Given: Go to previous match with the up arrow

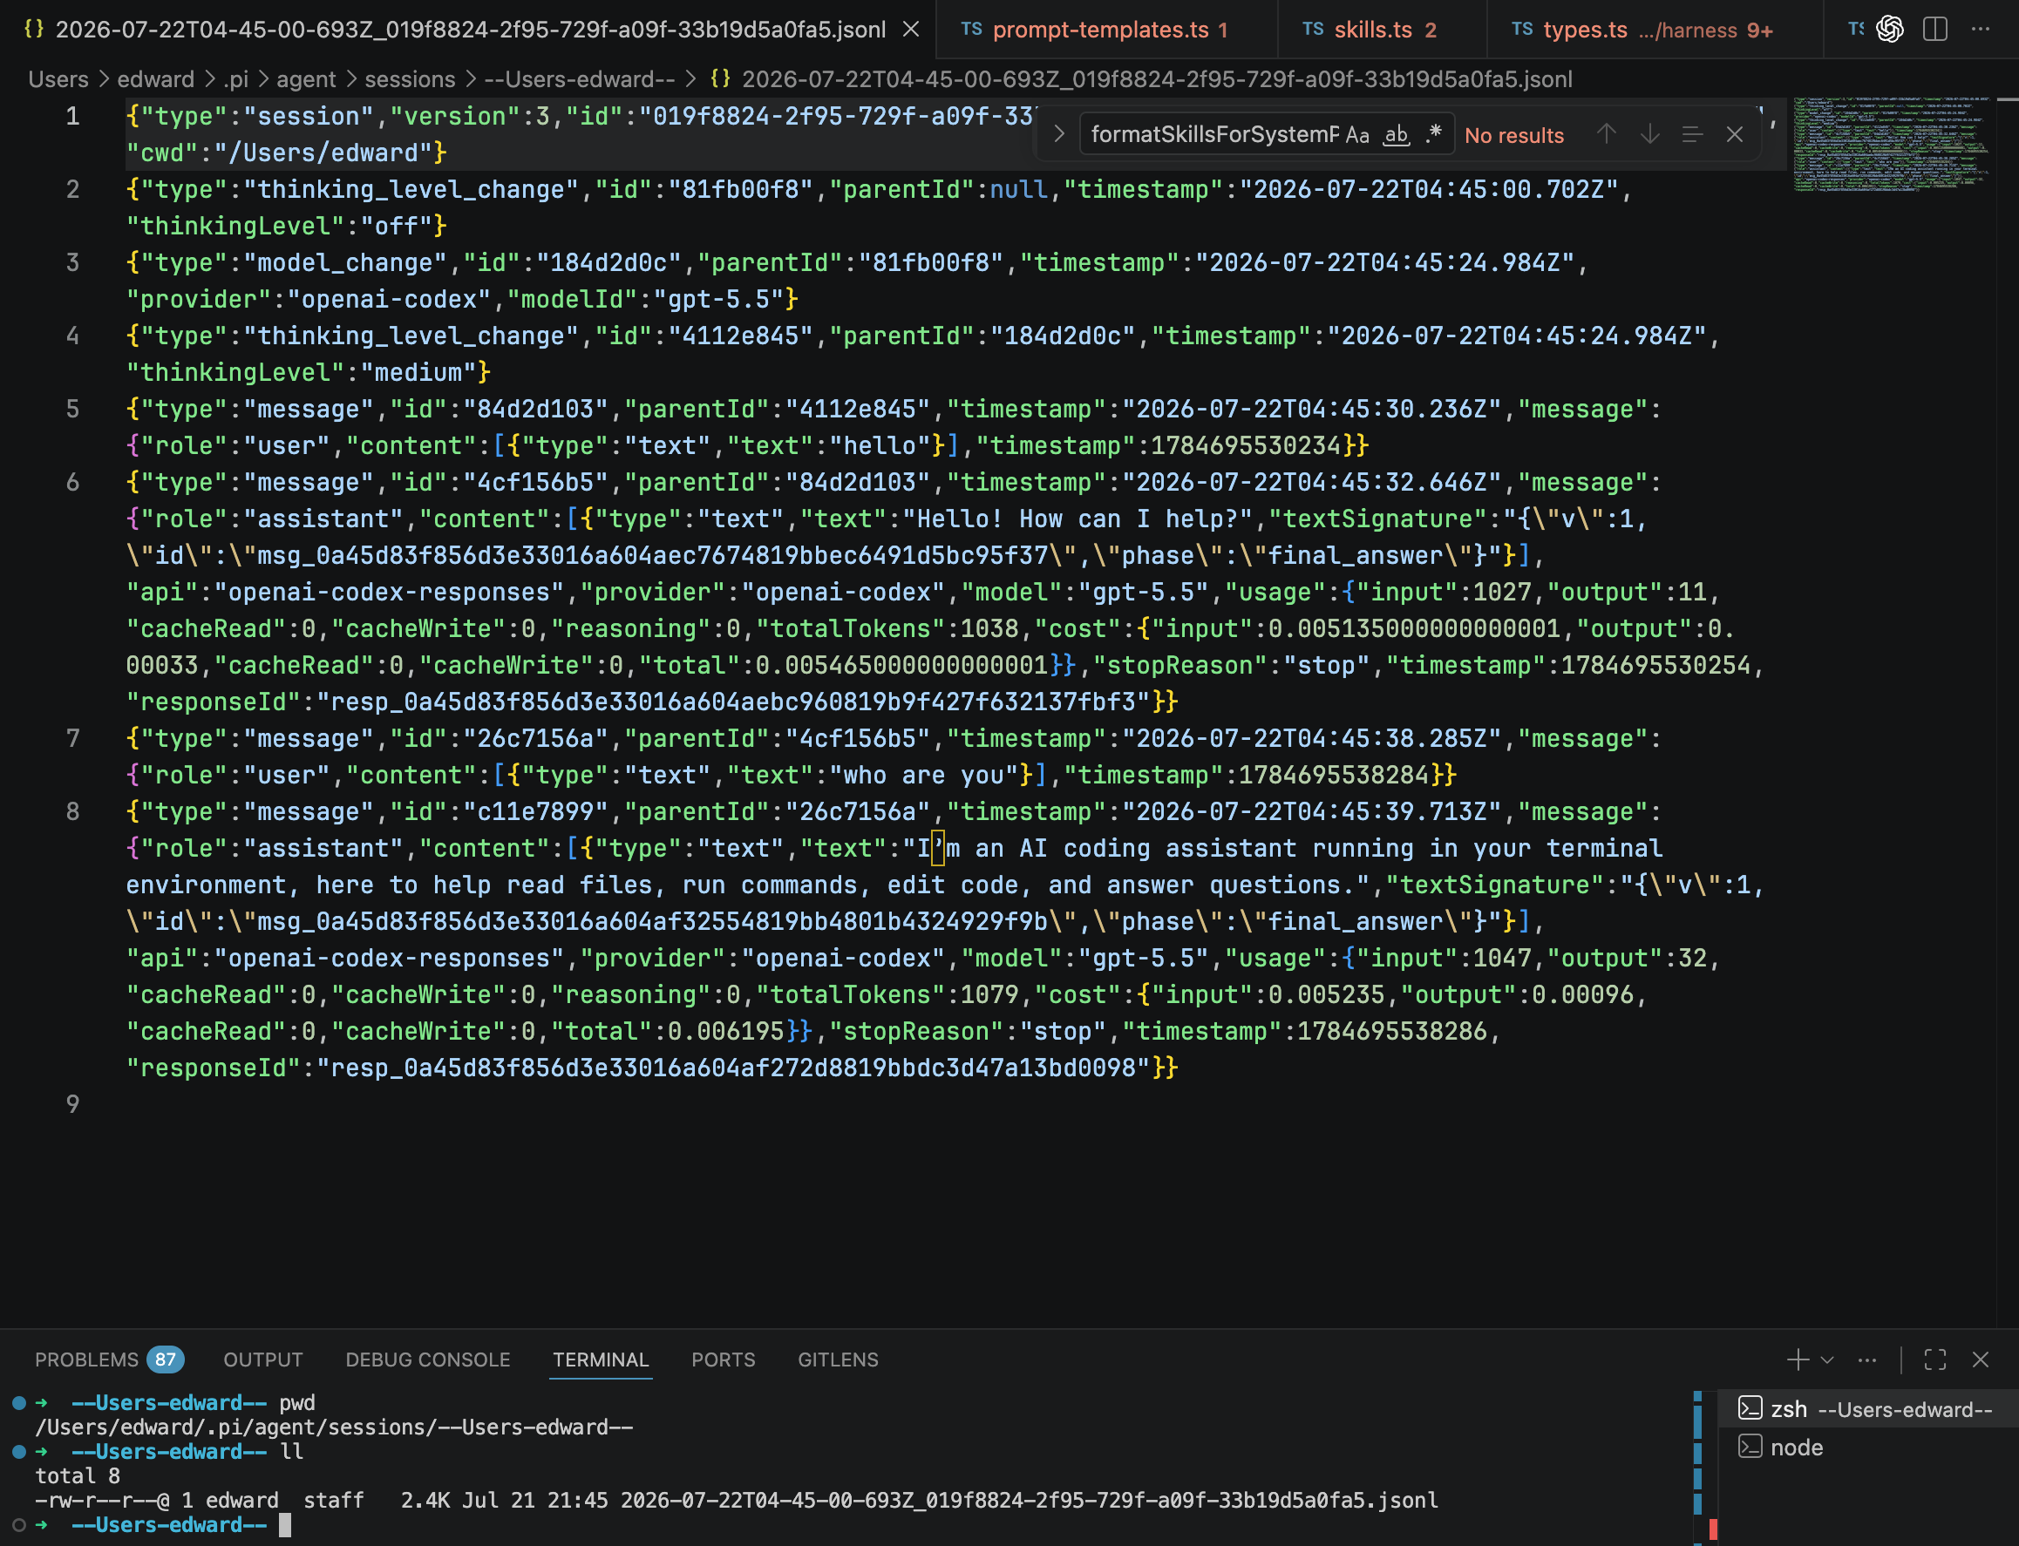Looking at the screenshot, I should (1607, 134).
